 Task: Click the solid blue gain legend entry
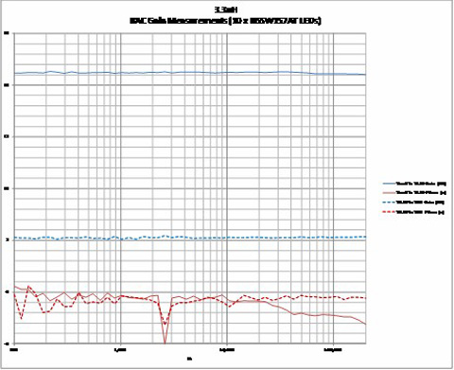pos(414,184)
